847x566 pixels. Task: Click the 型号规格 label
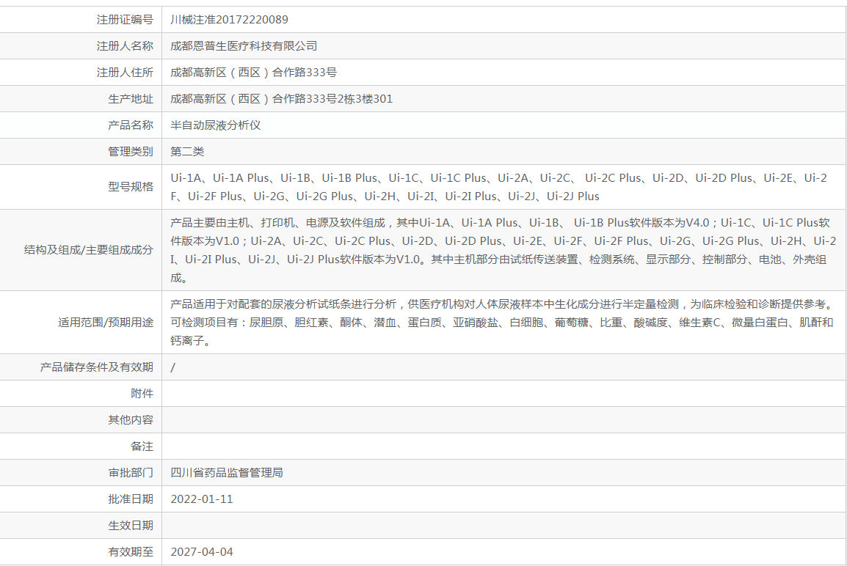tap(131, 187)
